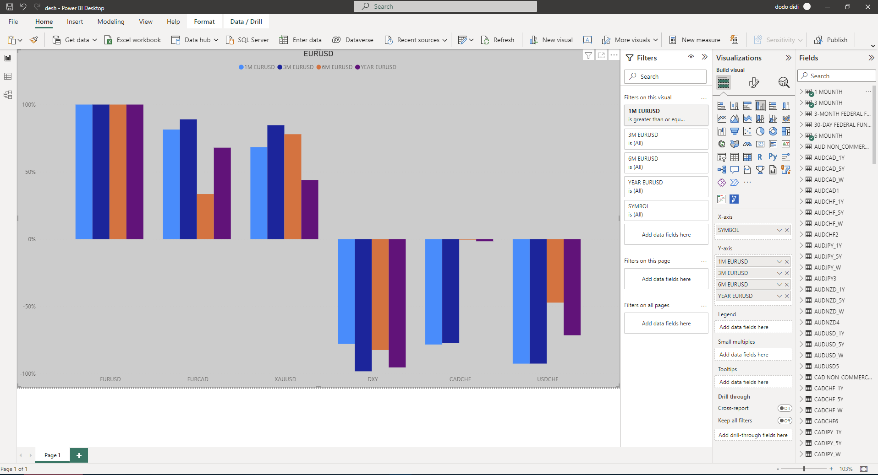Adjust the zoom slider
The image size is (878, 475).
(804, 469)
